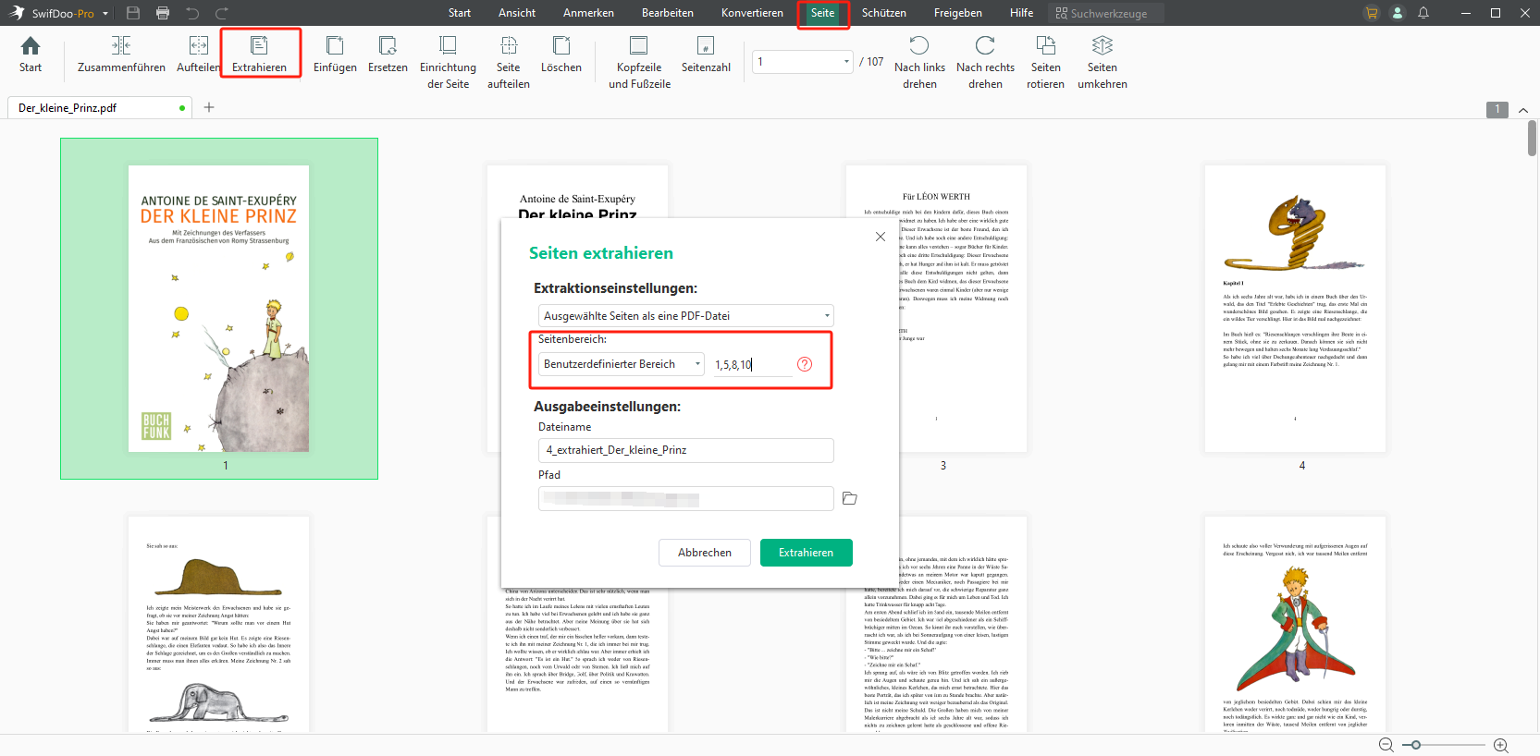
Task: Collapse the ribbon with the chevron arrow
Action: [x=1523, y=109]
